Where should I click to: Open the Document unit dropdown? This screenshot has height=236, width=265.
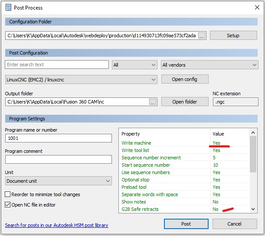(x=58, y=181)
